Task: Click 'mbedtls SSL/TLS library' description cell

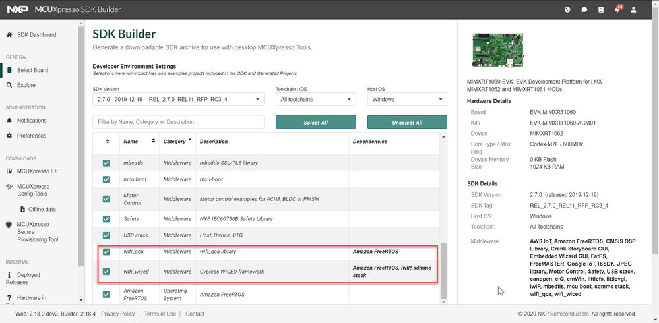Action: point(229,163)
